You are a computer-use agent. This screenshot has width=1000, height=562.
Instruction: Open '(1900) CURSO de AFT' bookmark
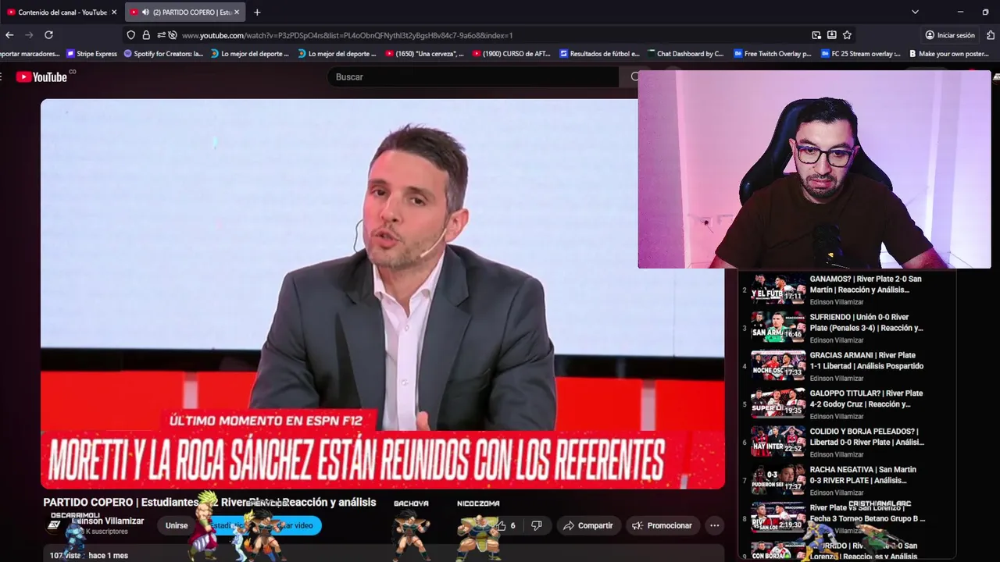[511, 54]
